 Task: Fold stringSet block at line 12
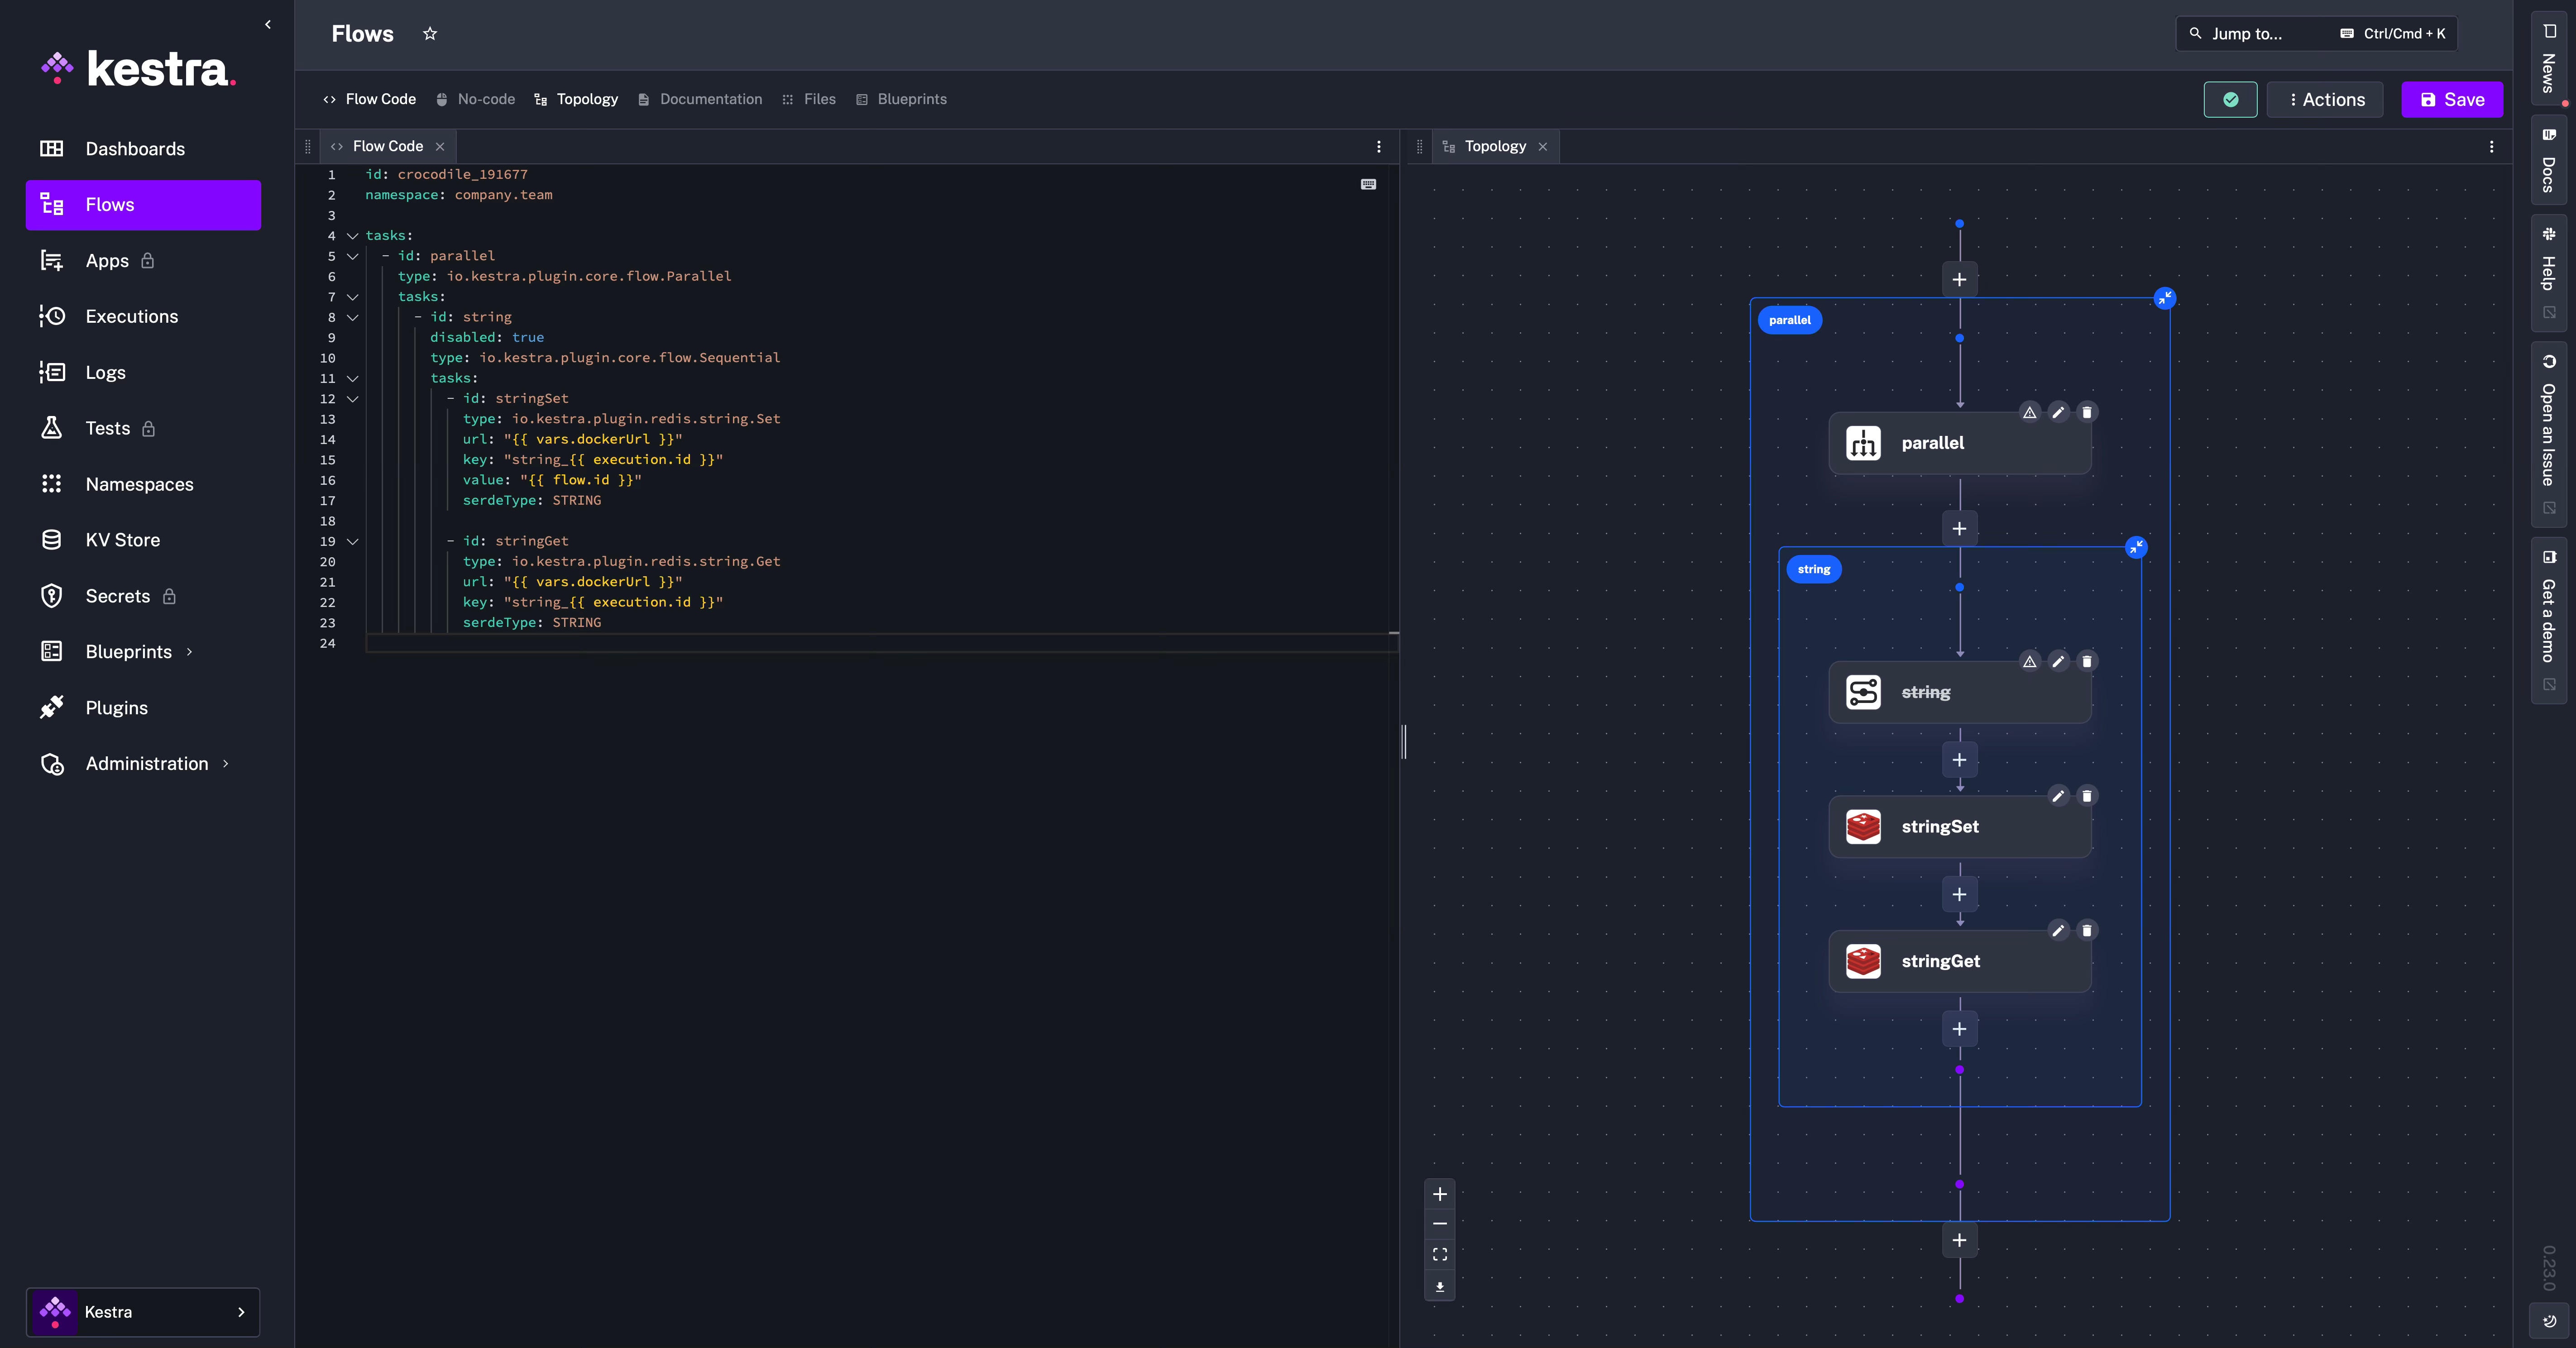(x=352, y=399)
